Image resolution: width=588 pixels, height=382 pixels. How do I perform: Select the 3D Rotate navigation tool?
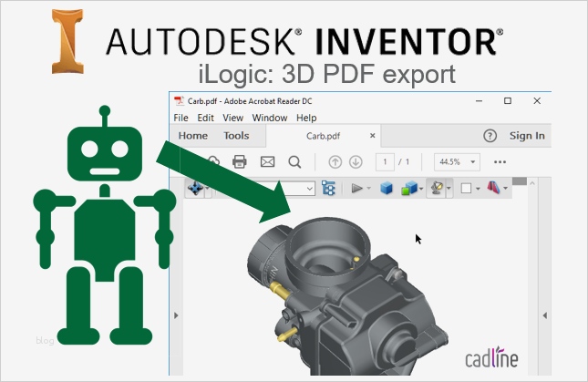pyautogui.click(x=195, y=188)
